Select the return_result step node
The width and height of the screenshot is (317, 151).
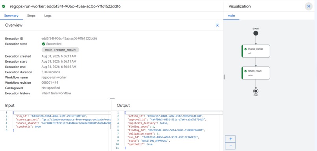coord(256,73)
